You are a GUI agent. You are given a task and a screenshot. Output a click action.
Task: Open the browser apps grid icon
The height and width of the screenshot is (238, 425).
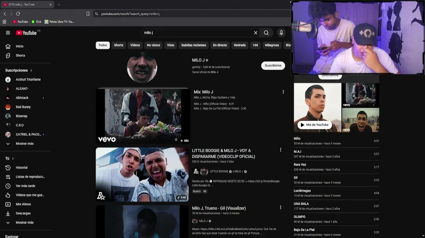[4, 22]
